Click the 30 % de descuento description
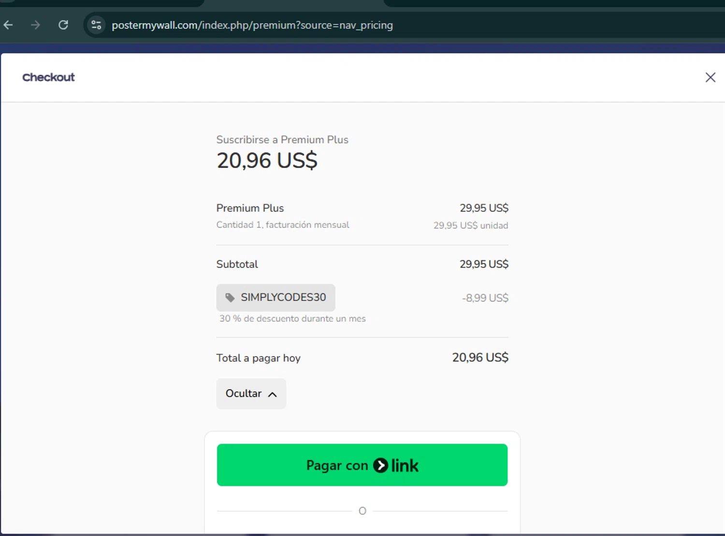725x536 pixels. [x=292, y=319]
